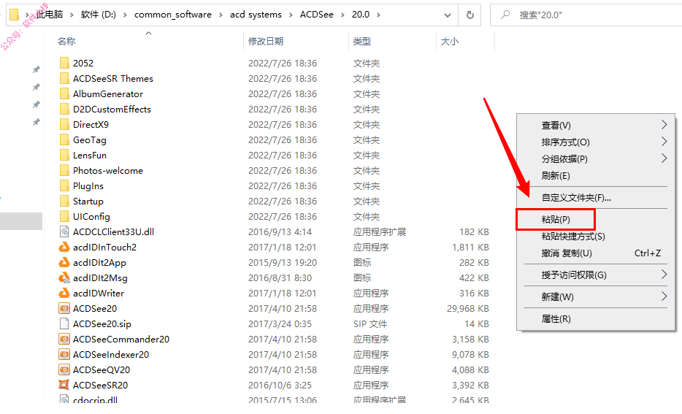Select the D2DCustomEffects folder icon
The width and height of the screenshot is (682, 414).
[64, 109]
